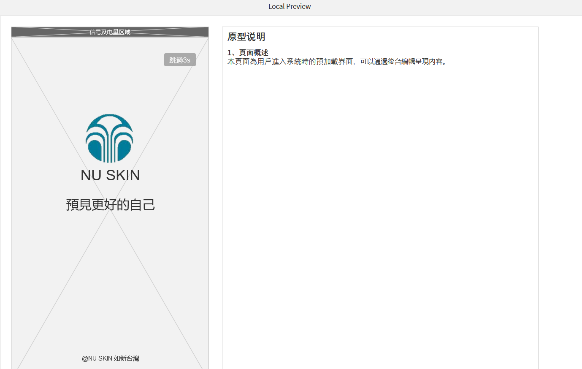Click the description text 本頁面為用戶進入系統時的預加載界面
Image resolution: width=582 pixels, height=369 pixels.
290,62
